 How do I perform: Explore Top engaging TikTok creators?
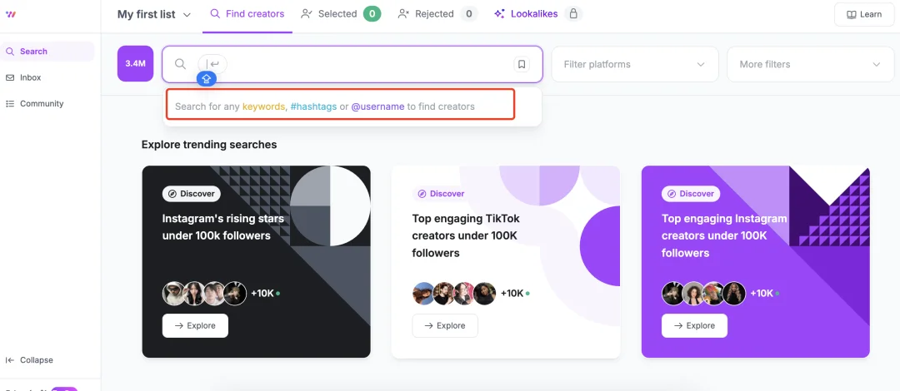tap(444, 325)
